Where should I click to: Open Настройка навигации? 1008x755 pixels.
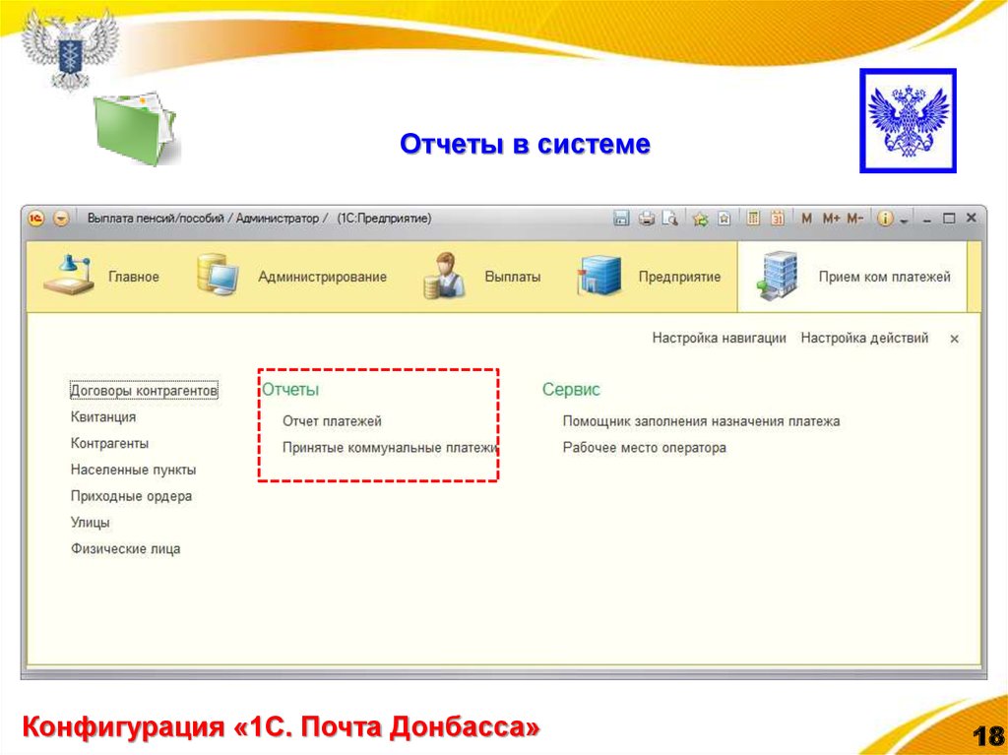tap(719, 338)
